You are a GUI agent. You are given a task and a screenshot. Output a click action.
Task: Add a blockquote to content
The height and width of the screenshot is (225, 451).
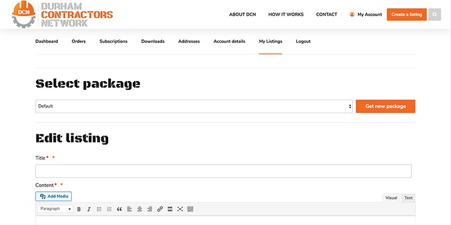click(120, 209)
